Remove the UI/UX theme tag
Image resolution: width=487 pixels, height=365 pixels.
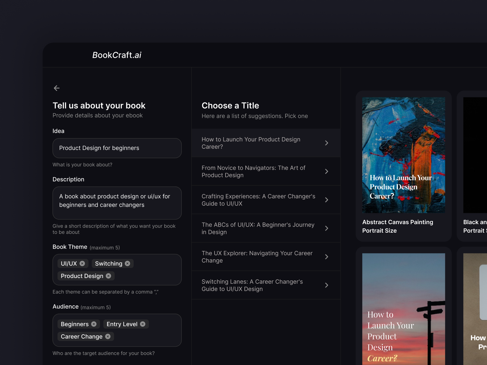[x=82, y=263]
